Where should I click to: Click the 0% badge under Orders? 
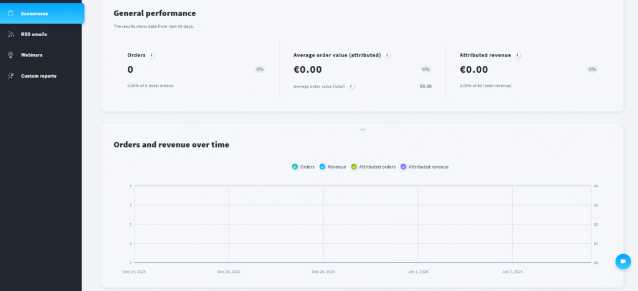pyautogui.click(x=260, y=70)
